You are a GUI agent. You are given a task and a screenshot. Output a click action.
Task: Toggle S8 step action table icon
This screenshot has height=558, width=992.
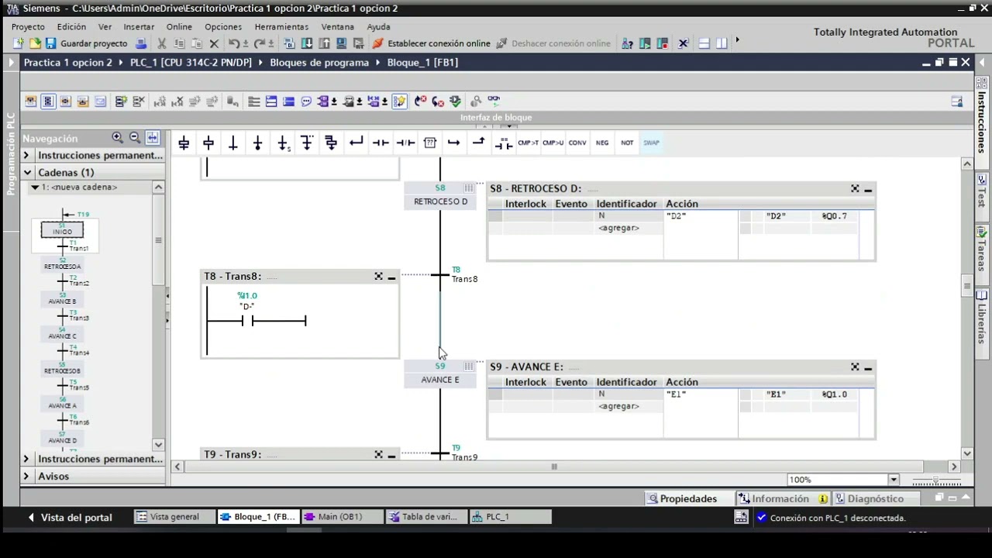point(469,188)
